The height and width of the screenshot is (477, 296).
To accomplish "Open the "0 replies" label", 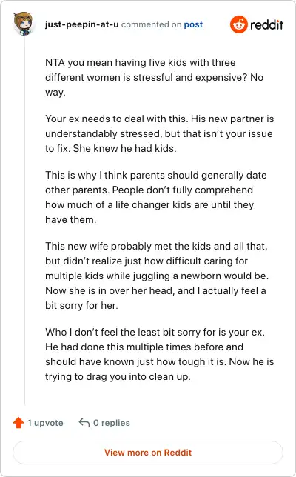I will point(112,423).
